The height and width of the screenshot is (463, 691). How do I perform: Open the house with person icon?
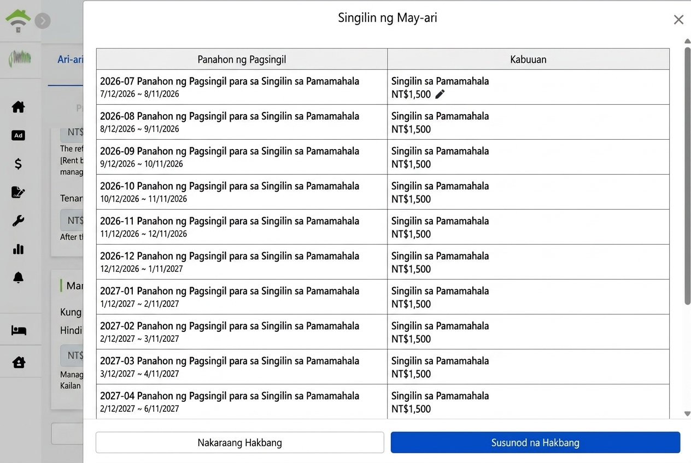tap(19, 361)
